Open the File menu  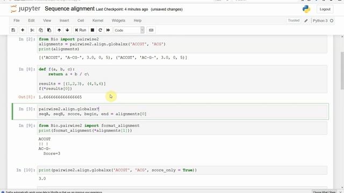tap(17, 20)
